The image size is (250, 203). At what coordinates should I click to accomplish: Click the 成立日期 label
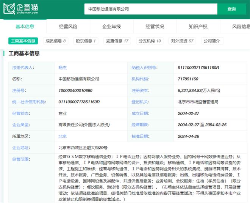(x=140, y=113)
